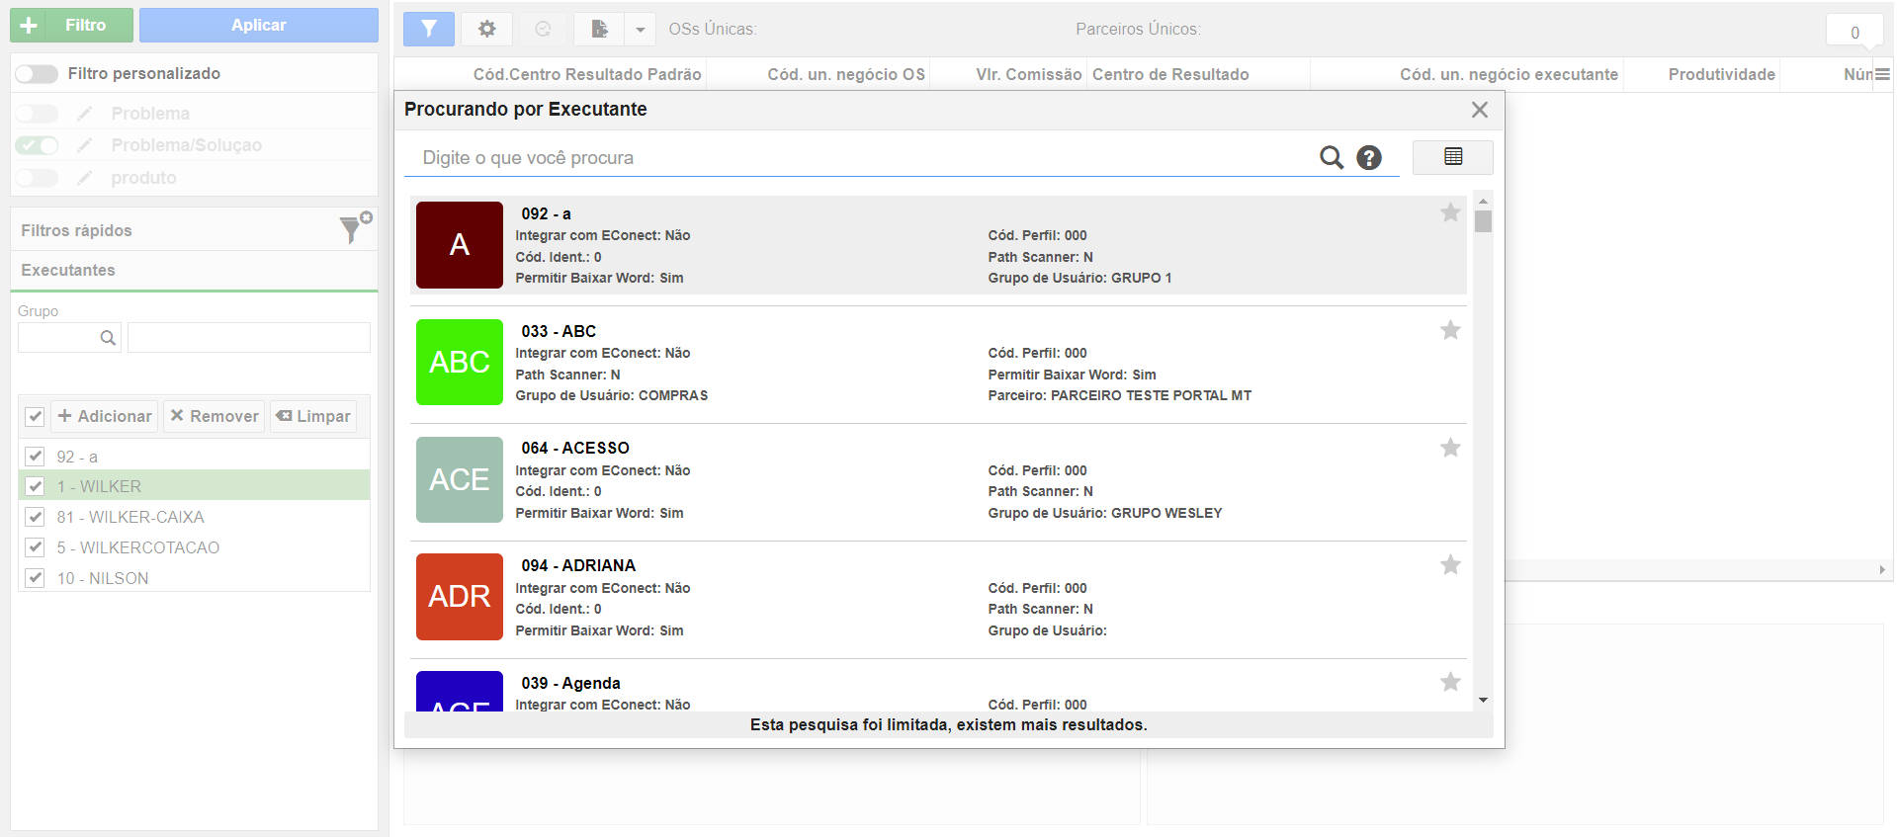Switch to grid list view button
Viewport: 1897px width, 837px height.
[1453, 156]
